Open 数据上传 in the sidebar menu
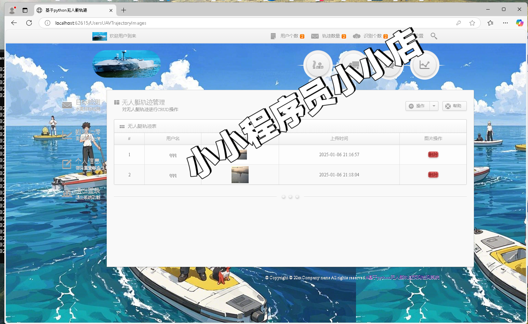 pyautogui.click(x=88, y=132)
